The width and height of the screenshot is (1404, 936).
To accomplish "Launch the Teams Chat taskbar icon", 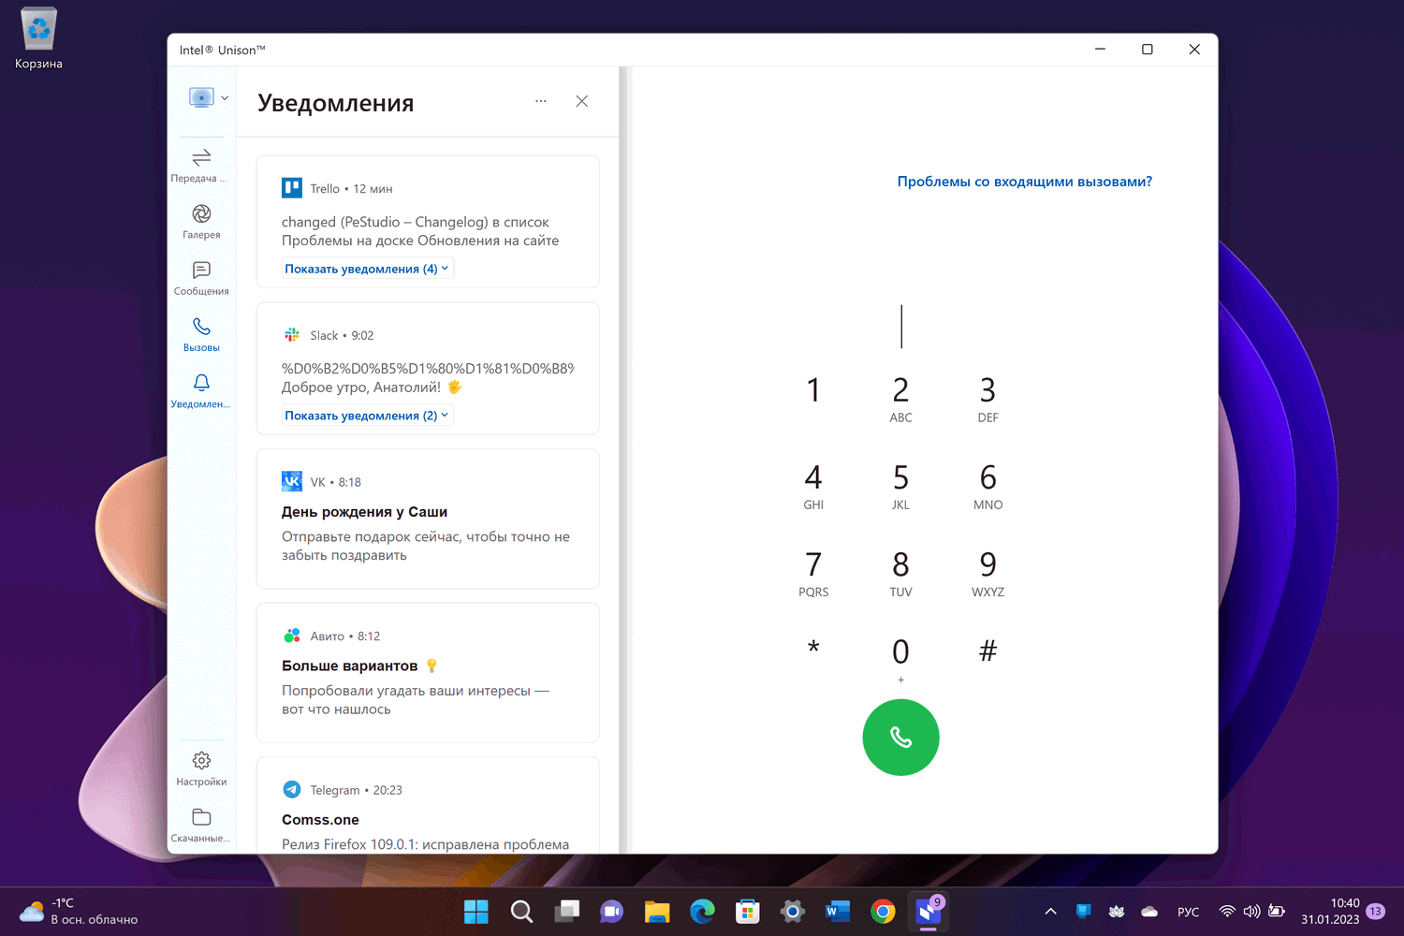I will tap(611, 912).
